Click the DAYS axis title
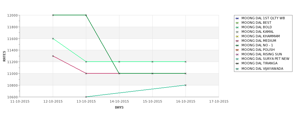 point(119,107)
